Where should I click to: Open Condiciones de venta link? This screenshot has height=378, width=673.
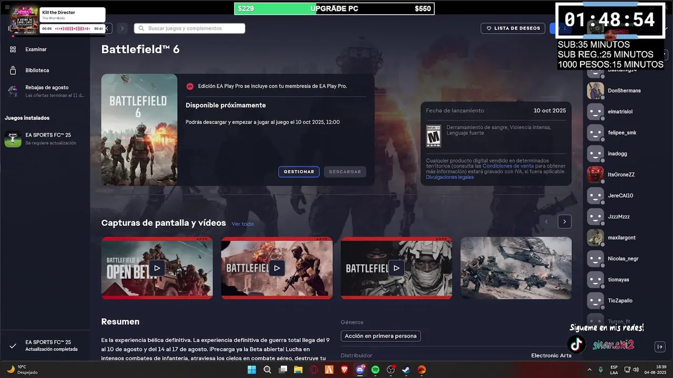pyautogui.click(x=508, y=166)
